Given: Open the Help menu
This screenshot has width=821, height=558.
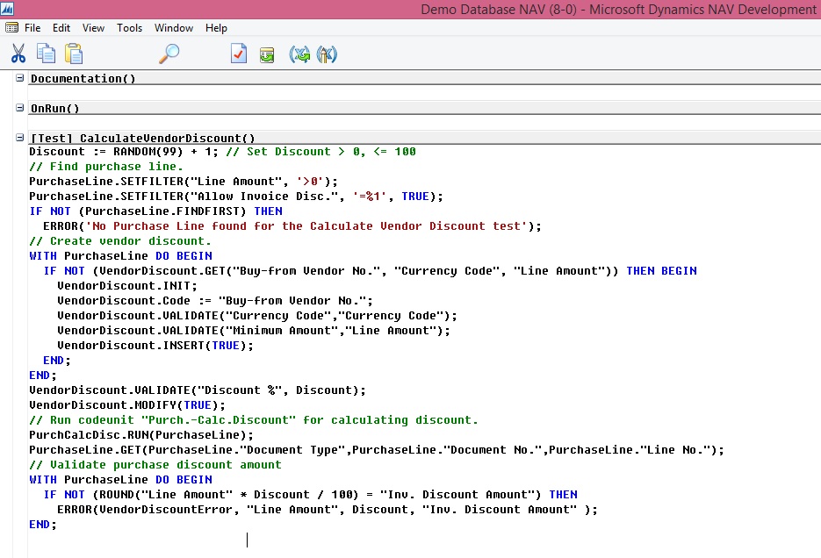Looking at the screenshot, I should click(x=216, y=28).
